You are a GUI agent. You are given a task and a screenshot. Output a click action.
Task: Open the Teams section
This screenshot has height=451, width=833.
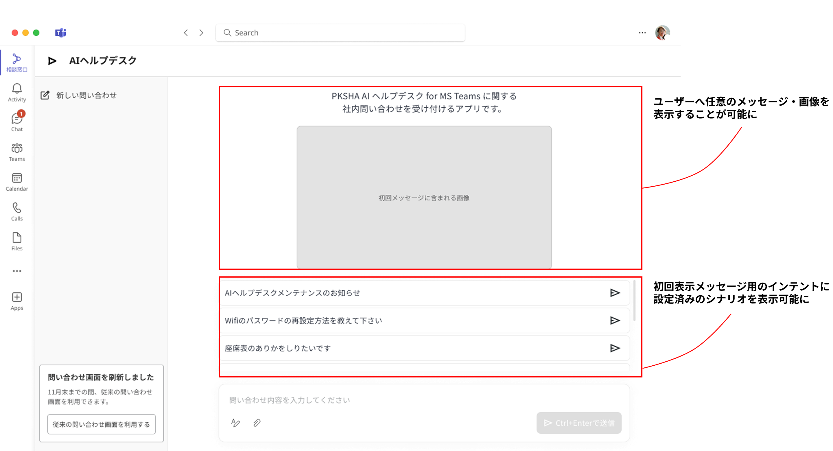17,152
